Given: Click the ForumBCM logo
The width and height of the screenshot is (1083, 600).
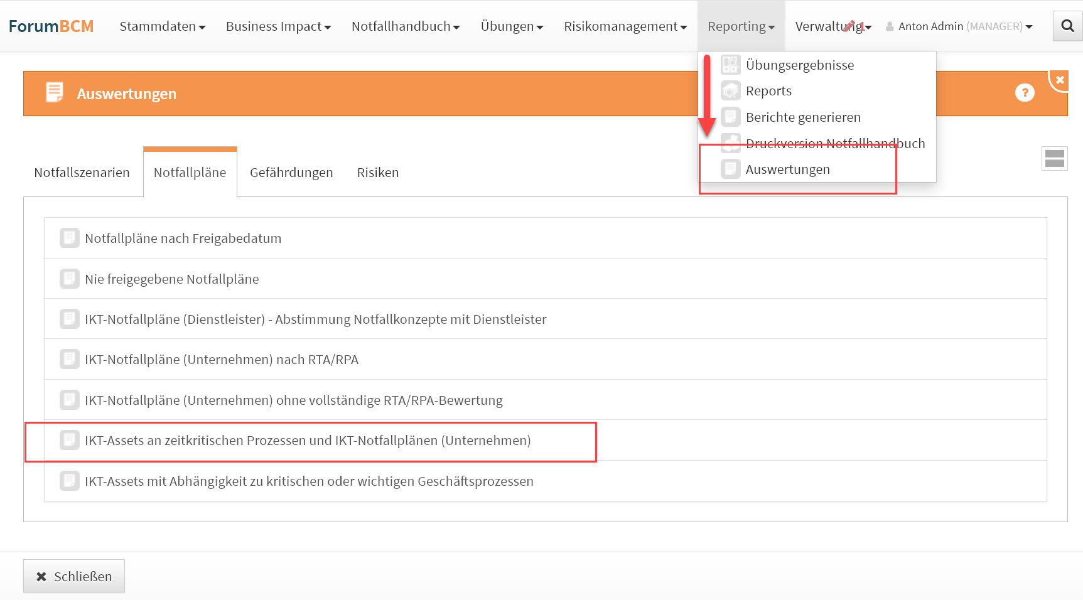Looking at the screenshot, I should tap(51, 26).
